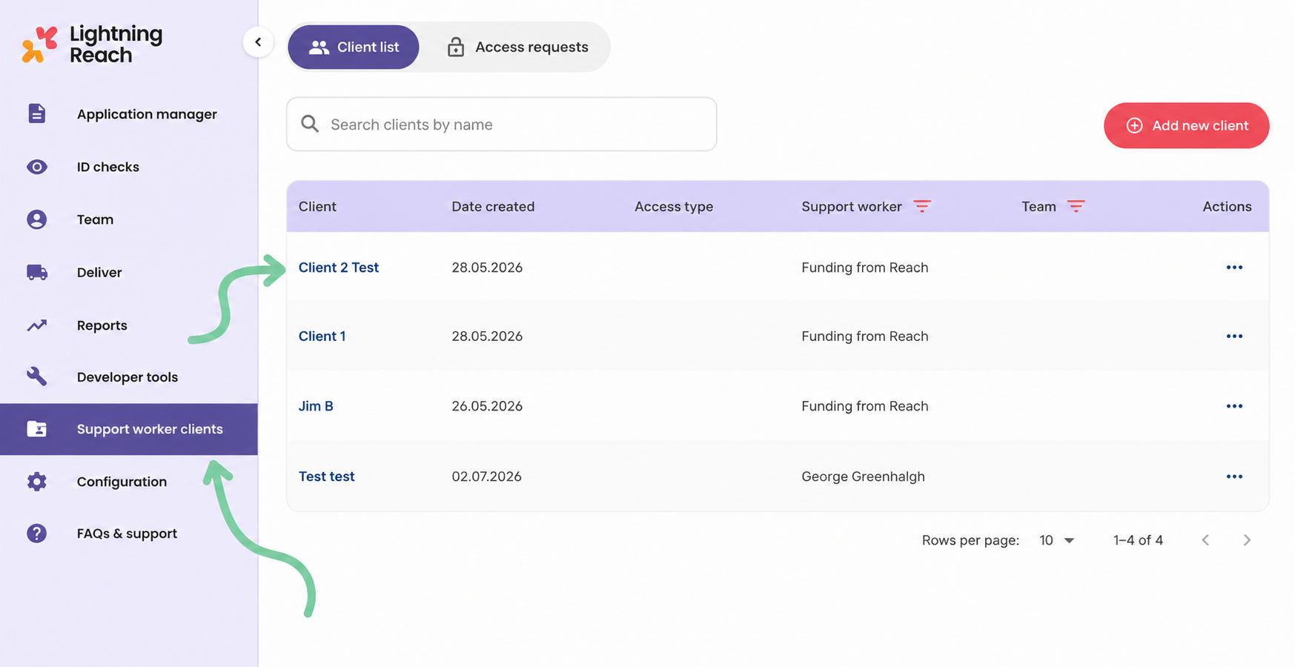The image size is (1295, 667).
Task: Switch to Access requests tab
Action: (517, 47)
